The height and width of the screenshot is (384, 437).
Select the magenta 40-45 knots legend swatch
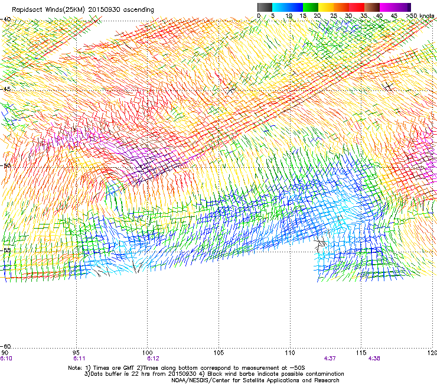click(x=387, y=7)
